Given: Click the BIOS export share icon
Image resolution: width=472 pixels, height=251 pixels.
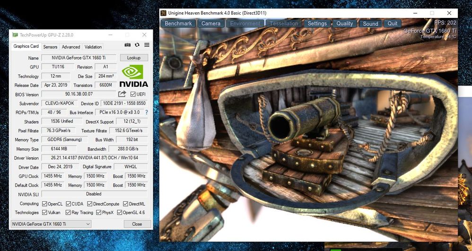Looking at the screenshot, I should tap(122, 94).
